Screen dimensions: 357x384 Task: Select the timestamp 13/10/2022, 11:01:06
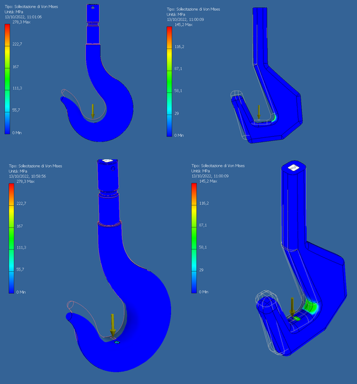coord(23,17)
